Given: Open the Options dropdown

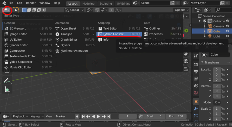Looking at the screenshot, I should tap(182, 10).
